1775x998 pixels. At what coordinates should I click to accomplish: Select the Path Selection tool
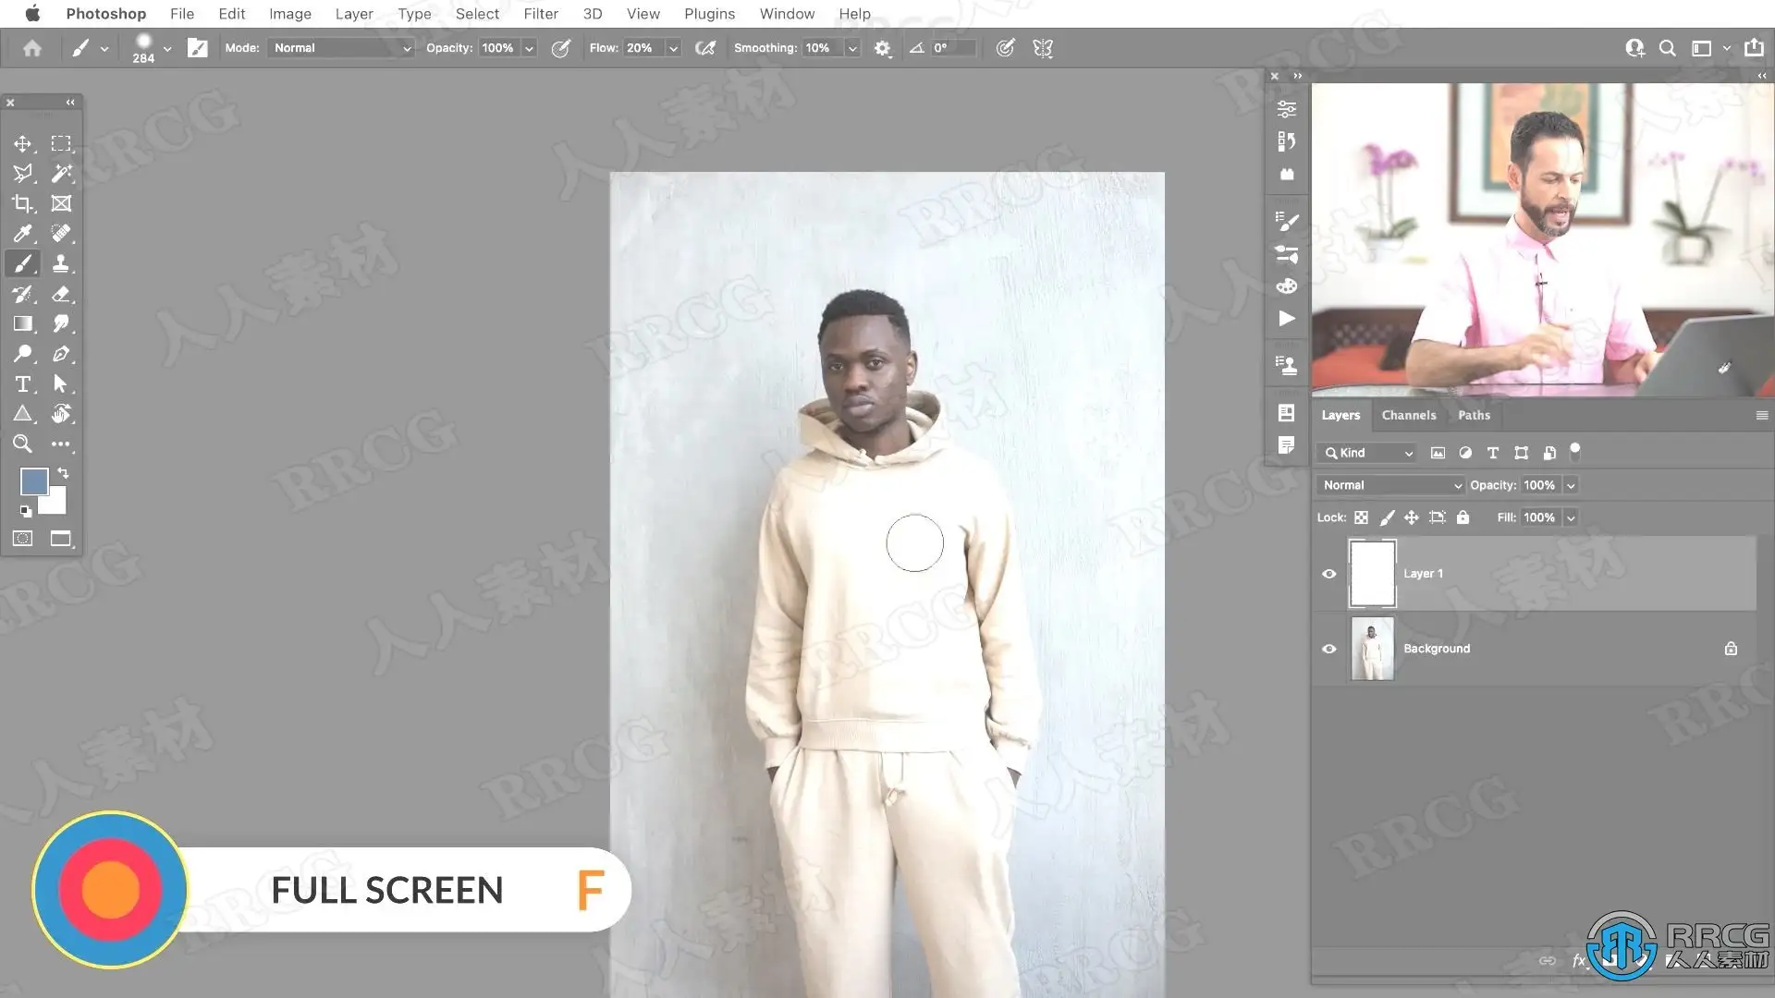point(61,383)
